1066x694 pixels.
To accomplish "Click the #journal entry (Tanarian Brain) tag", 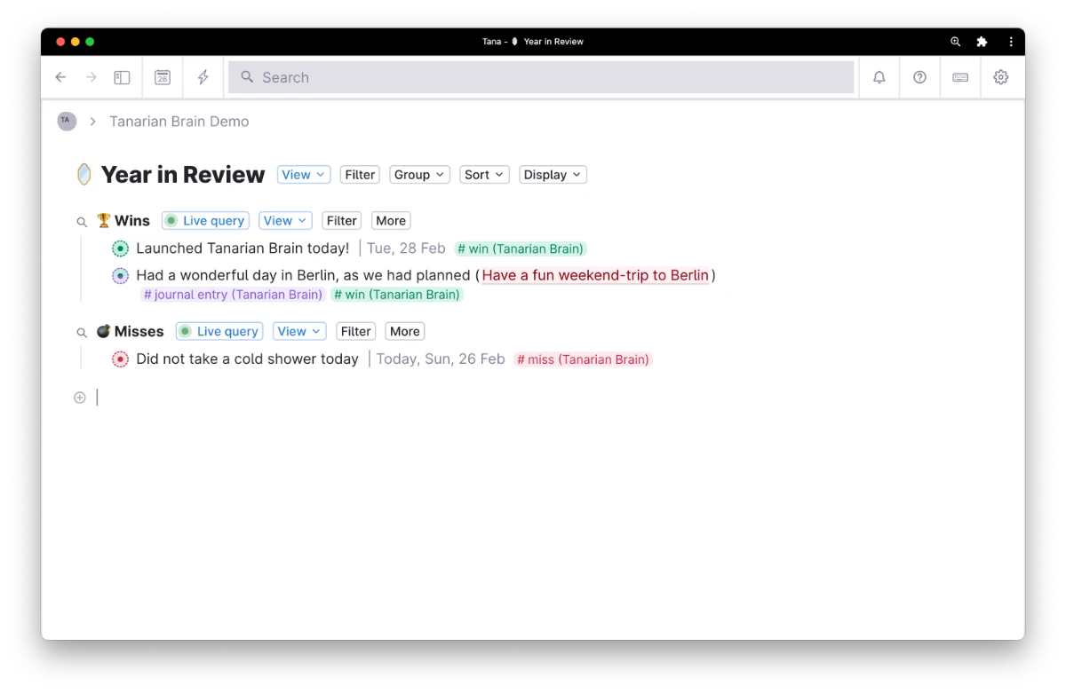I will [233, 295].
